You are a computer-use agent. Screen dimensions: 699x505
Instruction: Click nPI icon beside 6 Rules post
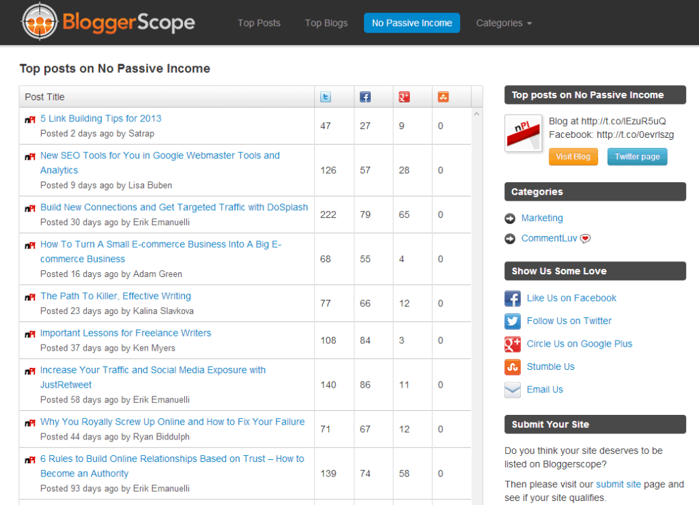pos(30,459)
